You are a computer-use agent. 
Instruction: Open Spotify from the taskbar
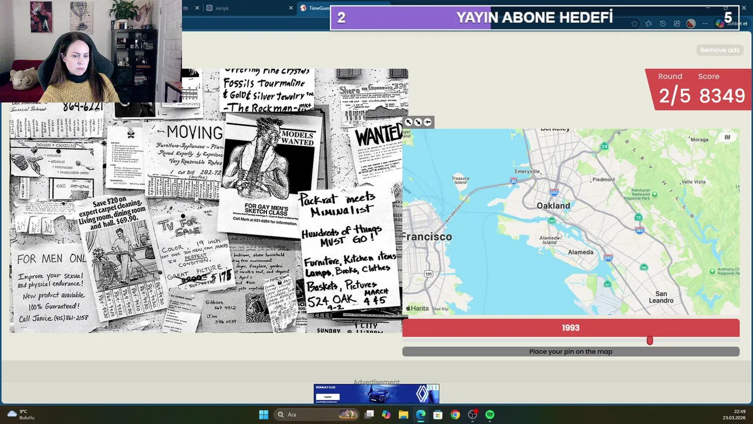pyautogui.click(x=490, y=415)
